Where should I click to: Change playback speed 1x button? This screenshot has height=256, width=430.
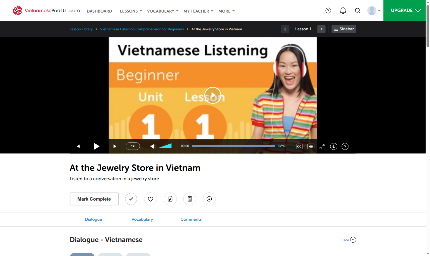pyautogui.click(x=133, y=146)
